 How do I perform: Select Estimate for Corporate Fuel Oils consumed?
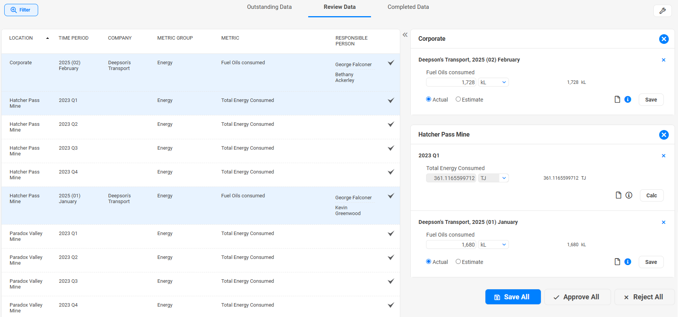[x=458, y=99]
